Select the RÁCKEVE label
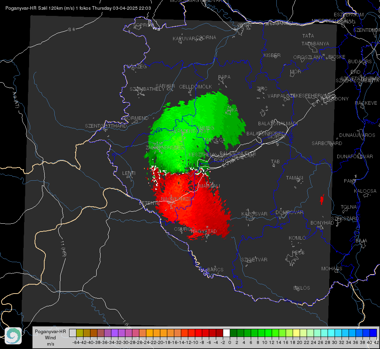The image size is (380, 349). 366,103
